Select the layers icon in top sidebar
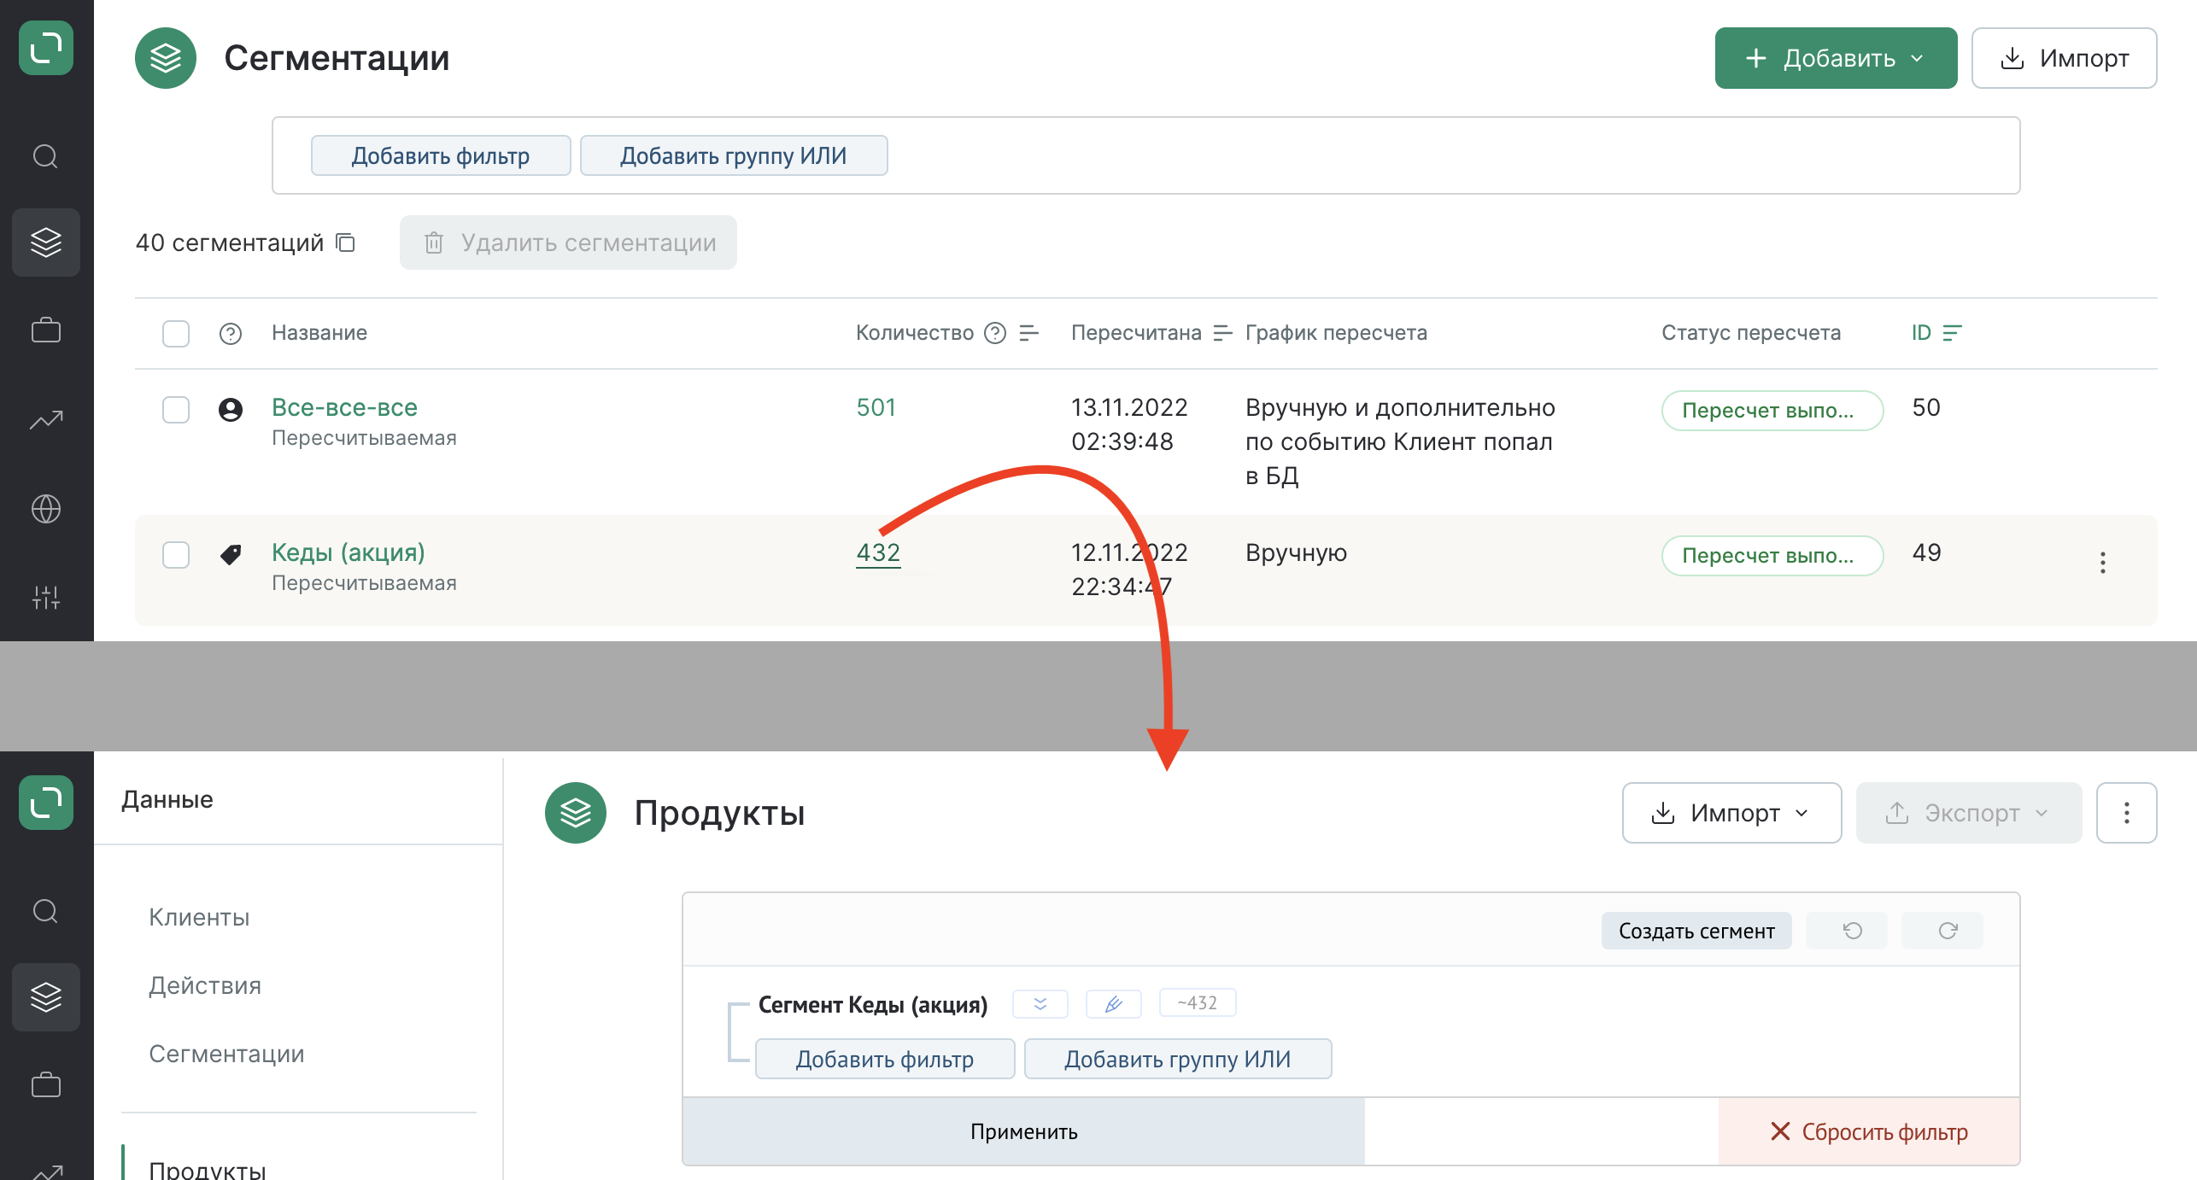The image size is (2197, 1180). (x=46, y=242)
